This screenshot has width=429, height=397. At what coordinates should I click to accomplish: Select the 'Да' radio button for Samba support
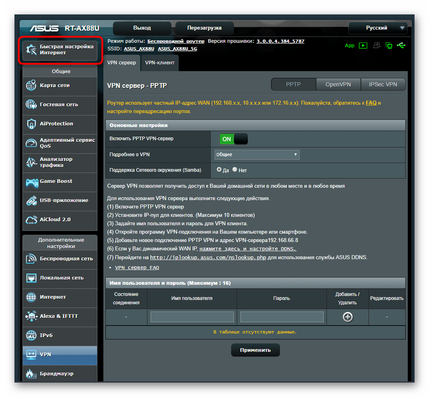(219, 170)
